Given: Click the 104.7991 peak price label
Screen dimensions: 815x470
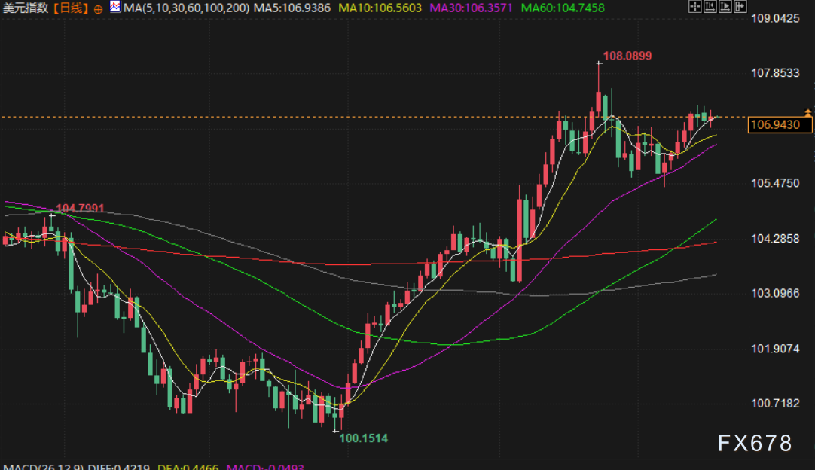Looking at the screenshot, I should click(80, 209).
